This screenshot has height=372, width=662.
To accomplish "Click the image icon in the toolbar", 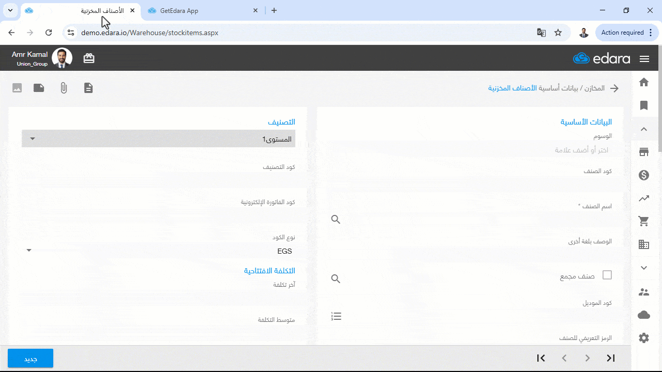I will [17, 88].
